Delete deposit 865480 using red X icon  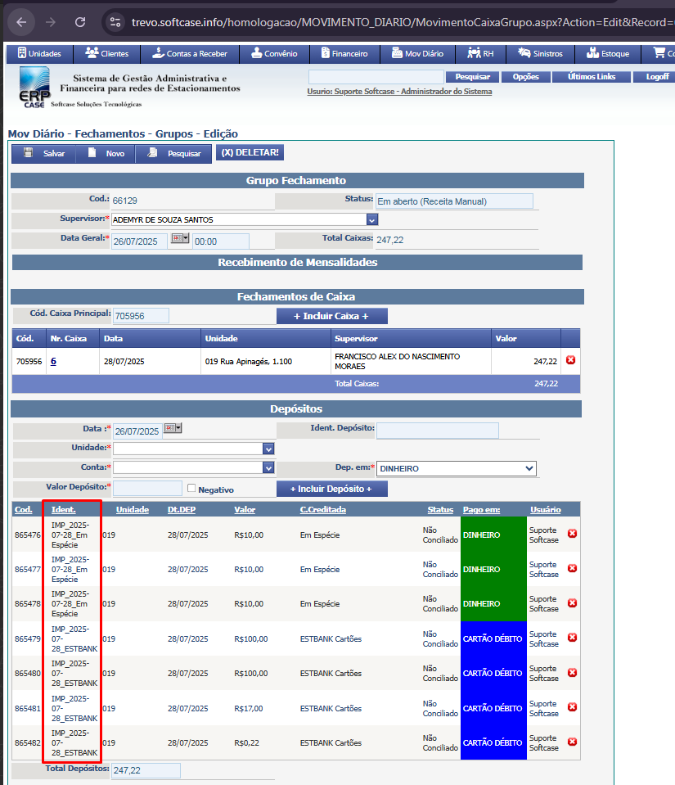573,672
